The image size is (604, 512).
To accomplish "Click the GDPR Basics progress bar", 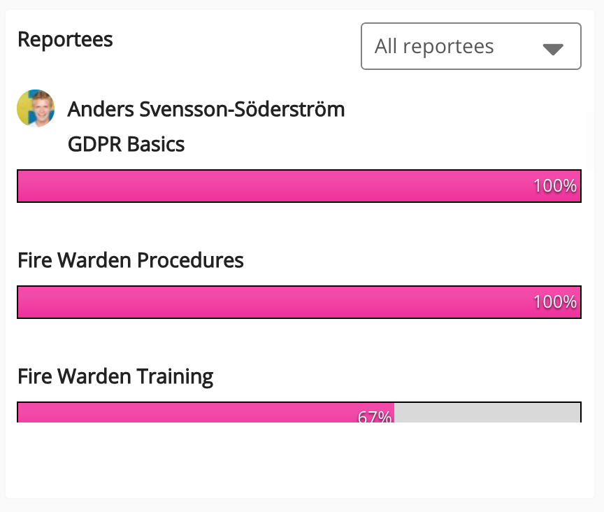I will coord(280,186).
